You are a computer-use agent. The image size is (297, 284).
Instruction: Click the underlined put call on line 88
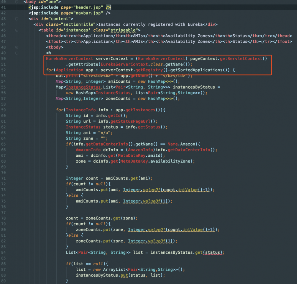[x=124, y=275]
